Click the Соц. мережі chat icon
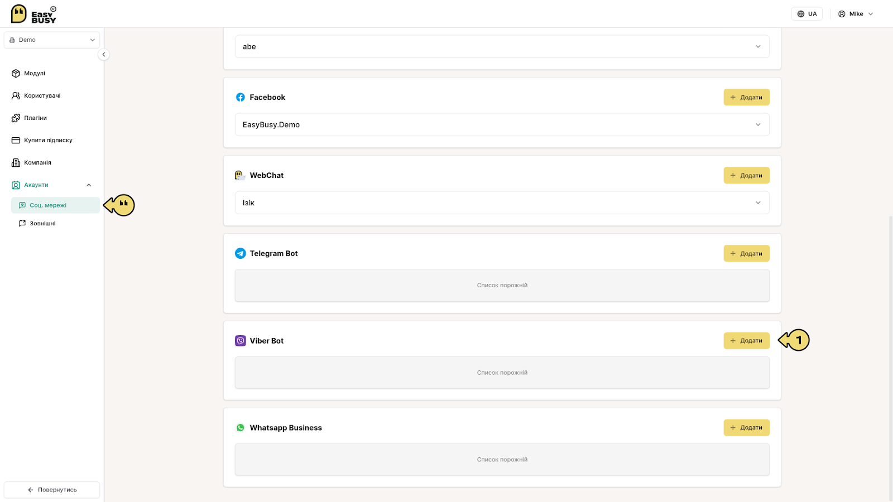Screen dimensions: 893x502 pyautogui.click(x=22, y=205)
